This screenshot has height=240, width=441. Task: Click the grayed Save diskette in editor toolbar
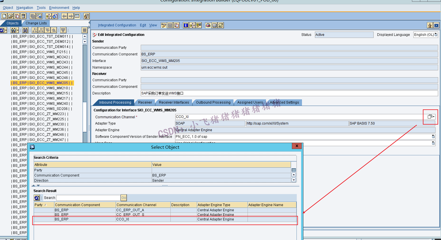pyautogui.click(x=170, y=25)
